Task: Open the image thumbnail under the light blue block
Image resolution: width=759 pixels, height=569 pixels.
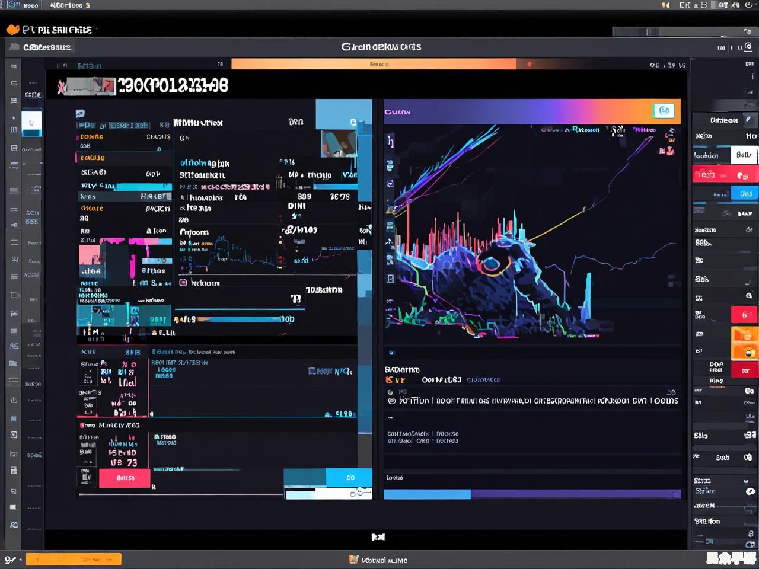Action: (339, 144)
